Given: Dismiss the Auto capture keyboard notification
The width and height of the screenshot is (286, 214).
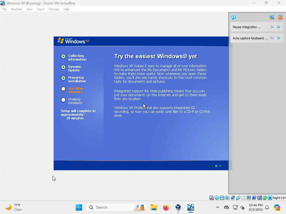Looking at the screenshot, I should point(278,38).
